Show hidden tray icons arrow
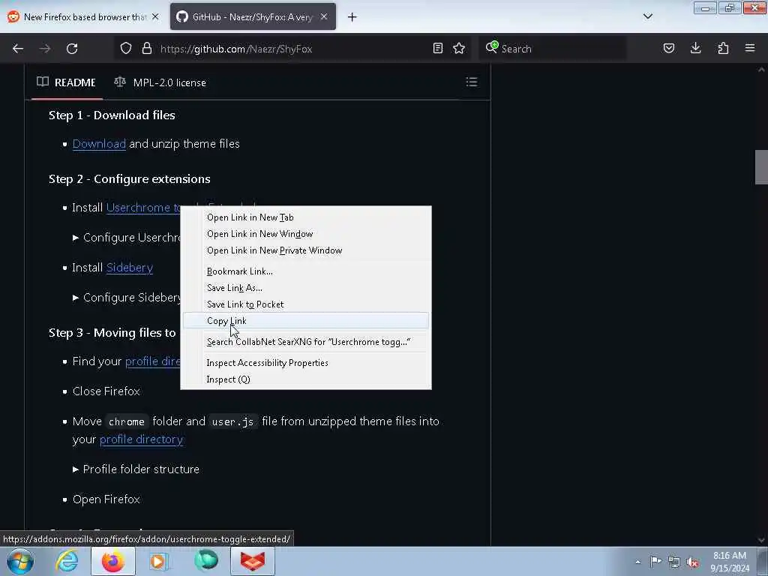Screen dimensions: 768x576 pos(637,562)
